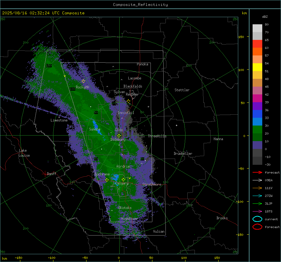Click the RedDeer city label

click(x=132, y=94)
